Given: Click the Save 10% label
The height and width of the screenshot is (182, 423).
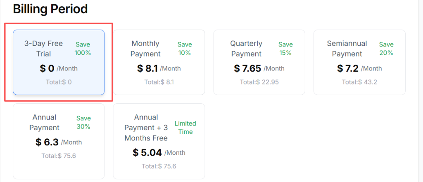Looking at the screenshot, I should click(185, 49).
